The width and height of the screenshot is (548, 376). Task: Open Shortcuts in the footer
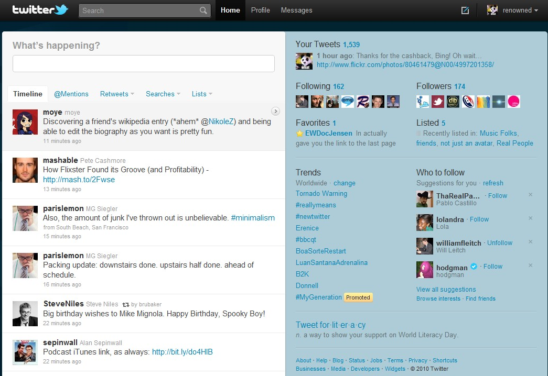tap(445, 360)
